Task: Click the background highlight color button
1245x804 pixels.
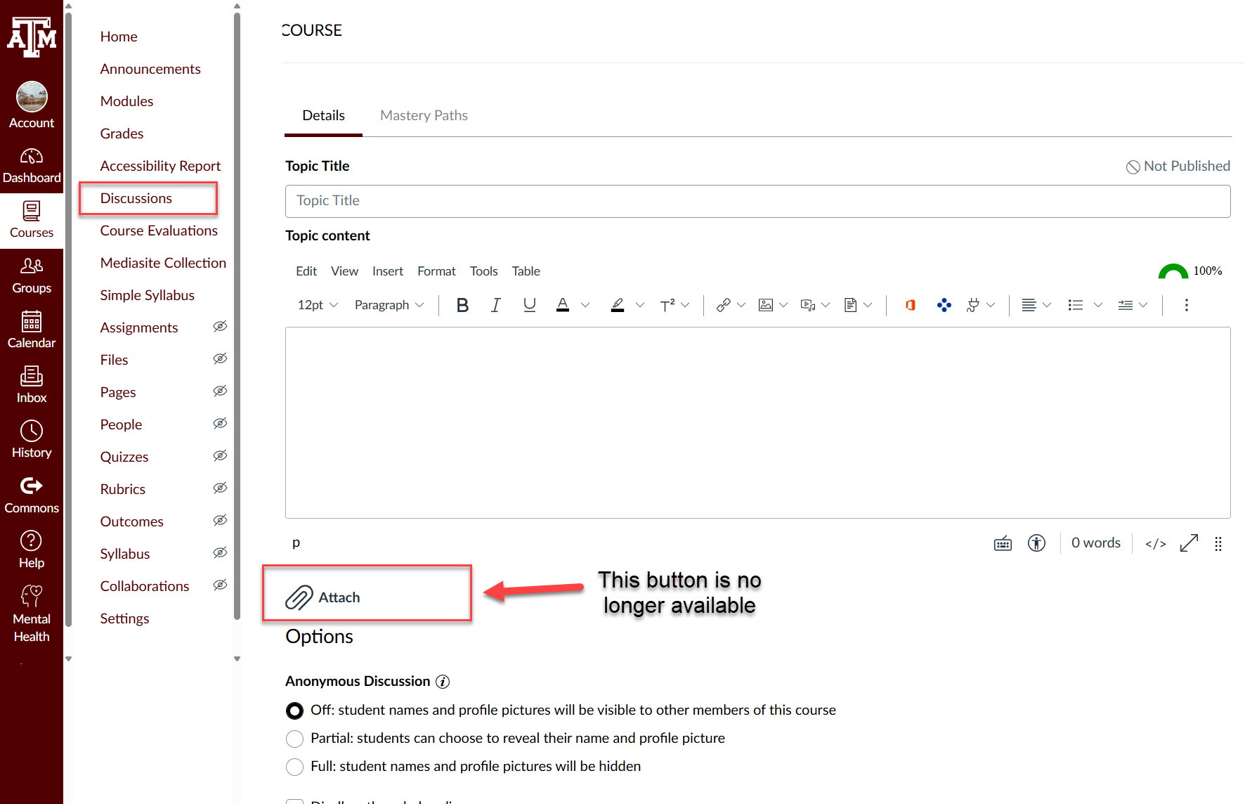Action: point(618,305)
